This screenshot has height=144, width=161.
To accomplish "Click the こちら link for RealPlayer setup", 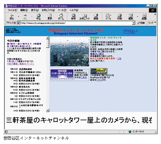I will tap(99, 80).
